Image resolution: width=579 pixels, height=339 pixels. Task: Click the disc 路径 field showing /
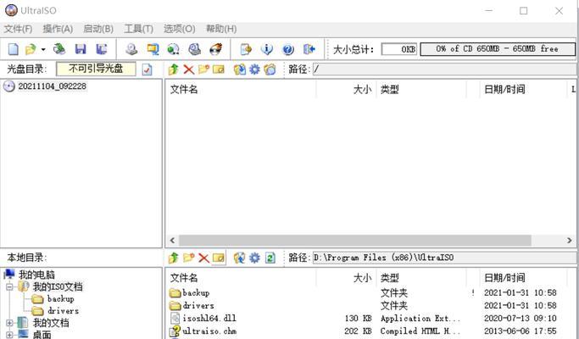coord(444,69)
